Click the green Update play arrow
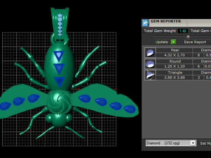Screen dimensions: 211x158 174,42
